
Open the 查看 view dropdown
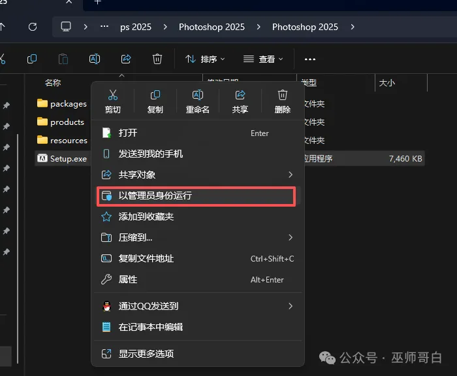(x=263, y=60)
